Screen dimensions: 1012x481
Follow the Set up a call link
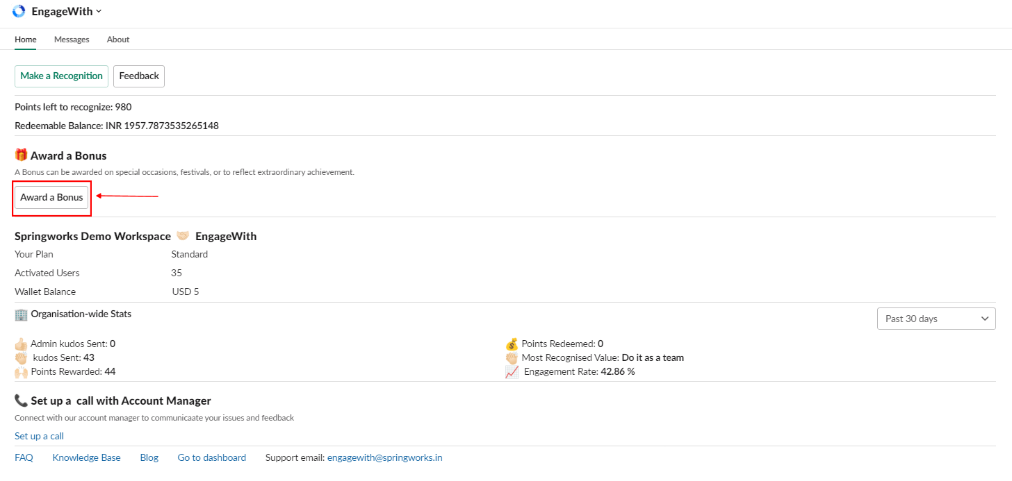39,436
